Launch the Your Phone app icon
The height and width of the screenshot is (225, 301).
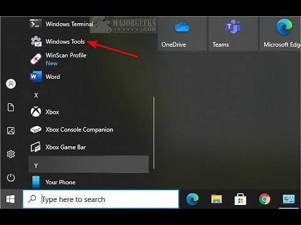(36, 182)
